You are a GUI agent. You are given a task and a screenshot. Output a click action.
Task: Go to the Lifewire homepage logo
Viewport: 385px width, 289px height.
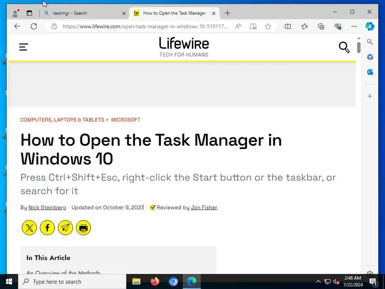click(184, 47)
